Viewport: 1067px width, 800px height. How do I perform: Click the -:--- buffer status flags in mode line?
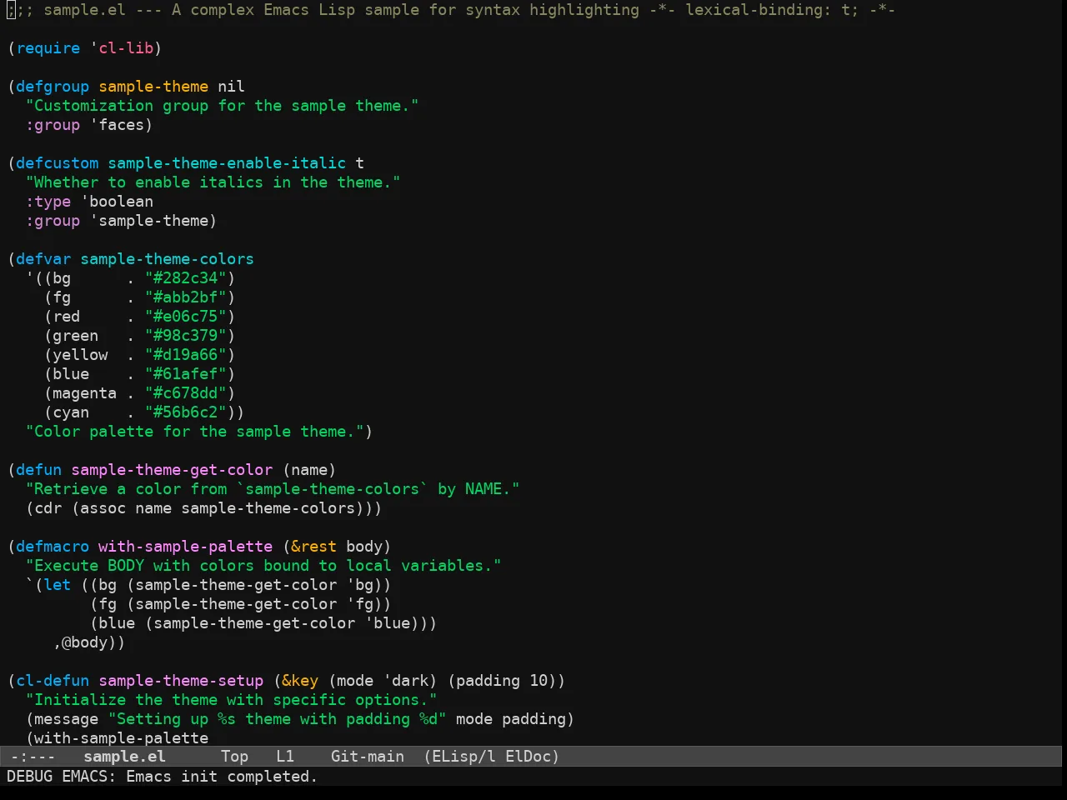tap(33, 757)
